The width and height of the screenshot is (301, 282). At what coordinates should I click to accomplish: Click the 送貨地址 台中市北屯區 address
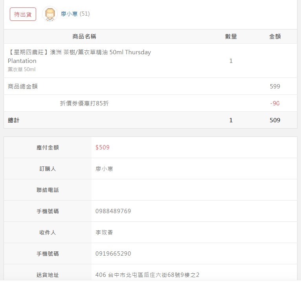147,275
